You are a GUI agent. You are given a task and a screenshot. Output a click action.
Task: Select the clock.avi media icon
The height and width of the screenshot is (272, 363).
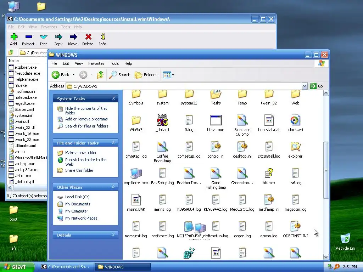295,120
